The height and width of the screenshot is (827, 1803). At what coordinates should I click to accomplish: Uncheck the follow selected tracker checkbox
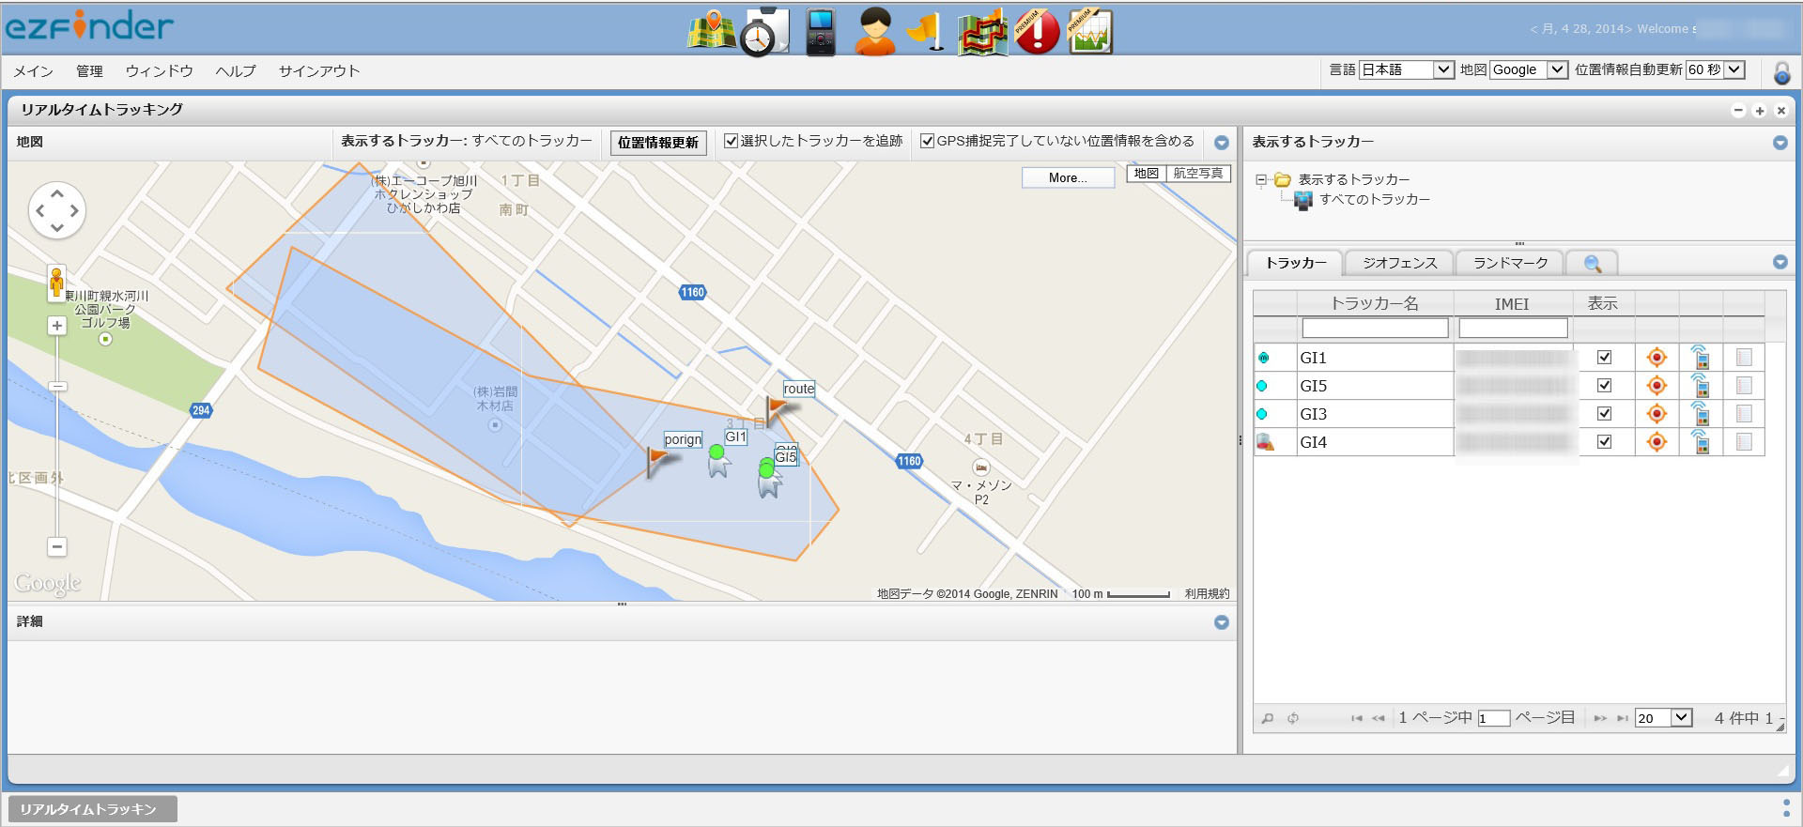[x=731, y=141]
